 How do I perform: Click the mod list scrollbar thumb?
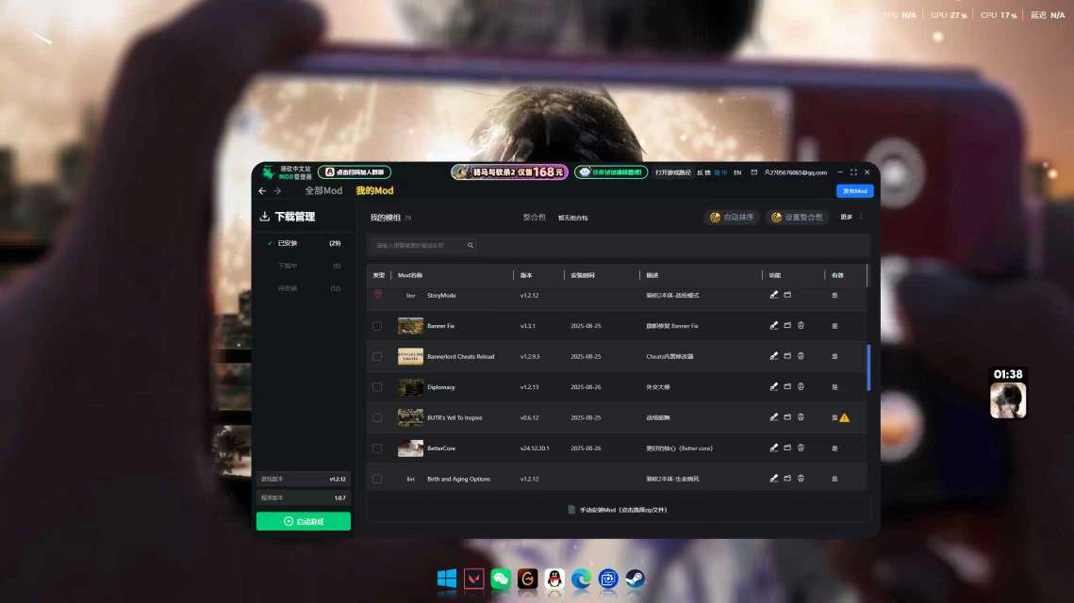click(868, 367)
